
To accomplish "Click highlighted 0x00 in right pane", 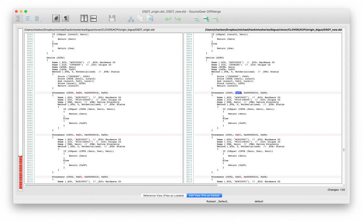I will pyautogui.click(x=238, y=93).
